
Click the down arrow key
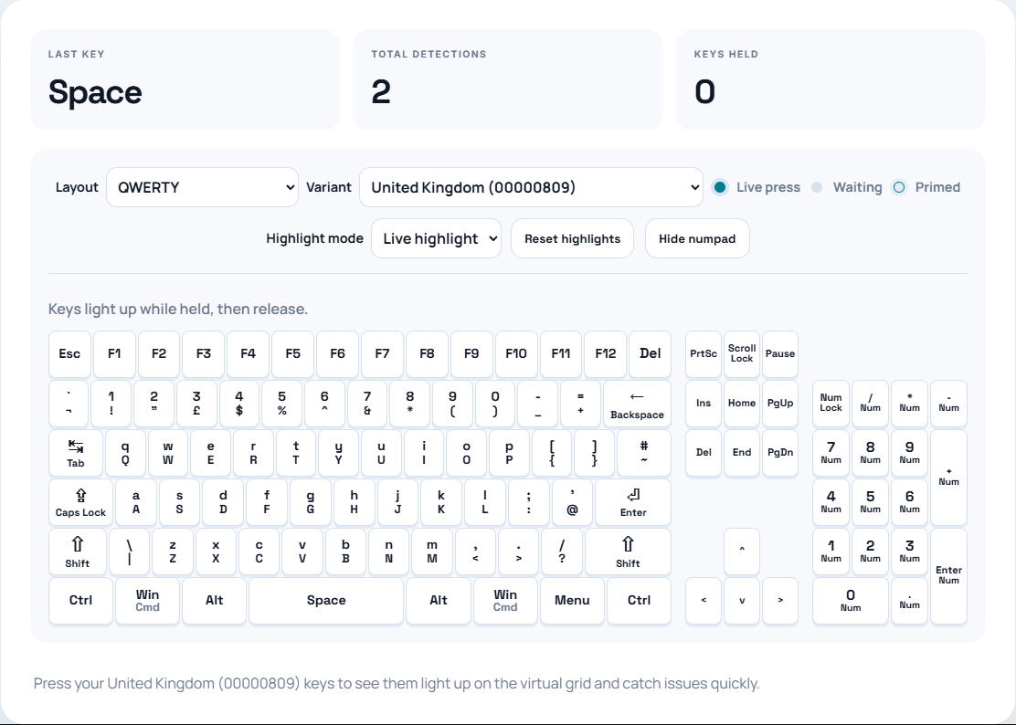[742, 601]
